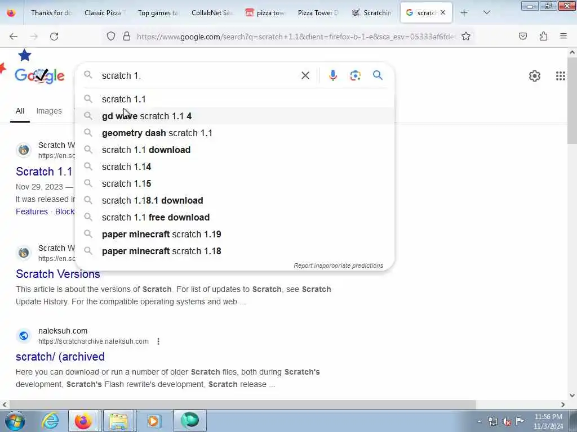This screenshot has width=577, height=432.
Task: Open the 'Scratch Versions' result link
Action: tap(58, 274)
